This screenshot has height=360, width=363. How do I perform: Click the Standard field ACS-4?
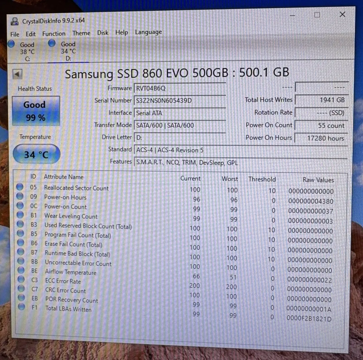pos(240,150)
